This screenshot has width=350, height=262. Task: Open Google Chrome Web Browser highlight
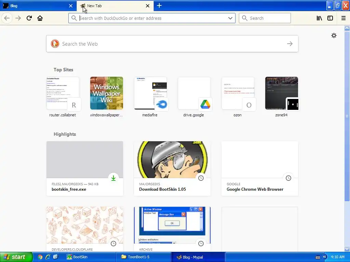260,169
